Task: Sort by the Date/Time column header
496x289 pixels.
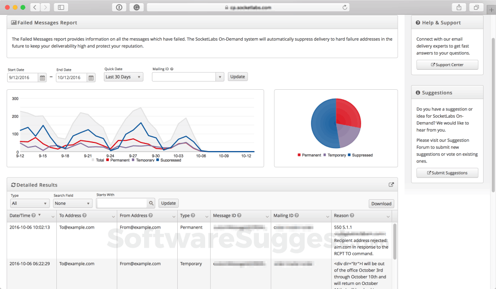Action: (20, 216)
